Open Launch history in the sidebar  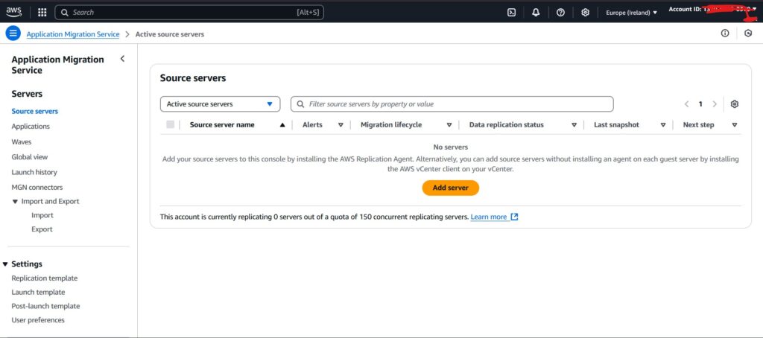[34, 172]
